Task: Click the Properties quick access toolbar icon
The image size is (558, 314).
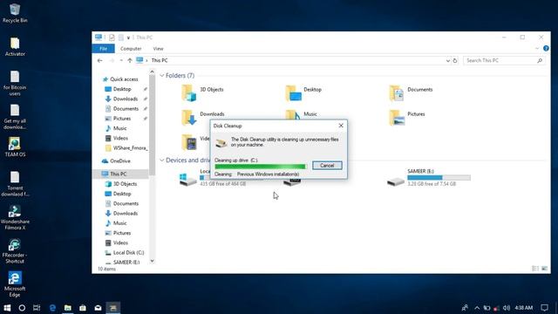Action: click(112, 38)
